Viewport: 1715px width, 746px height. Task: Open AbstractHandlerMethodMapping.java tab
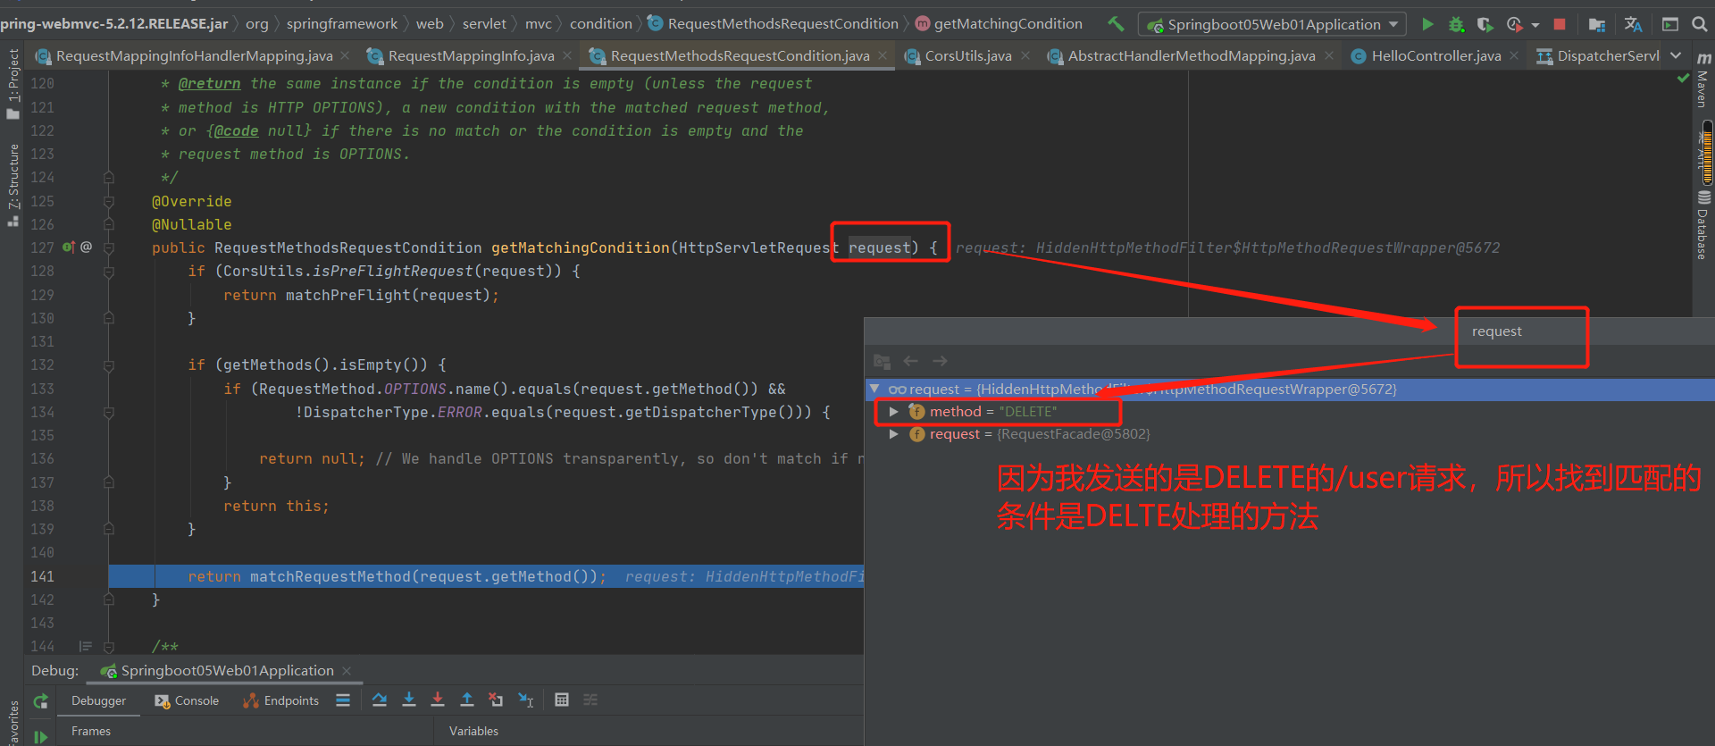pyautogui.click(x=1192, y=55)
